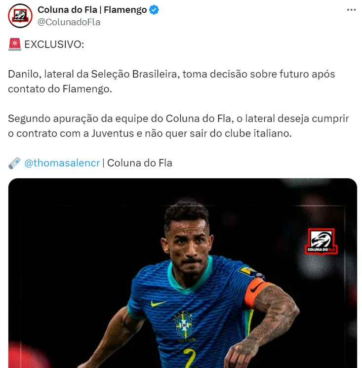Click the EXCLUSIVO: heading text

coord(54,44)
